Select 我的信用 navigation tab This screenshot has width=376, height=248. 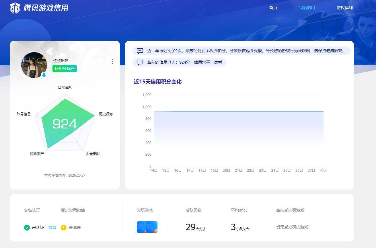307,8
